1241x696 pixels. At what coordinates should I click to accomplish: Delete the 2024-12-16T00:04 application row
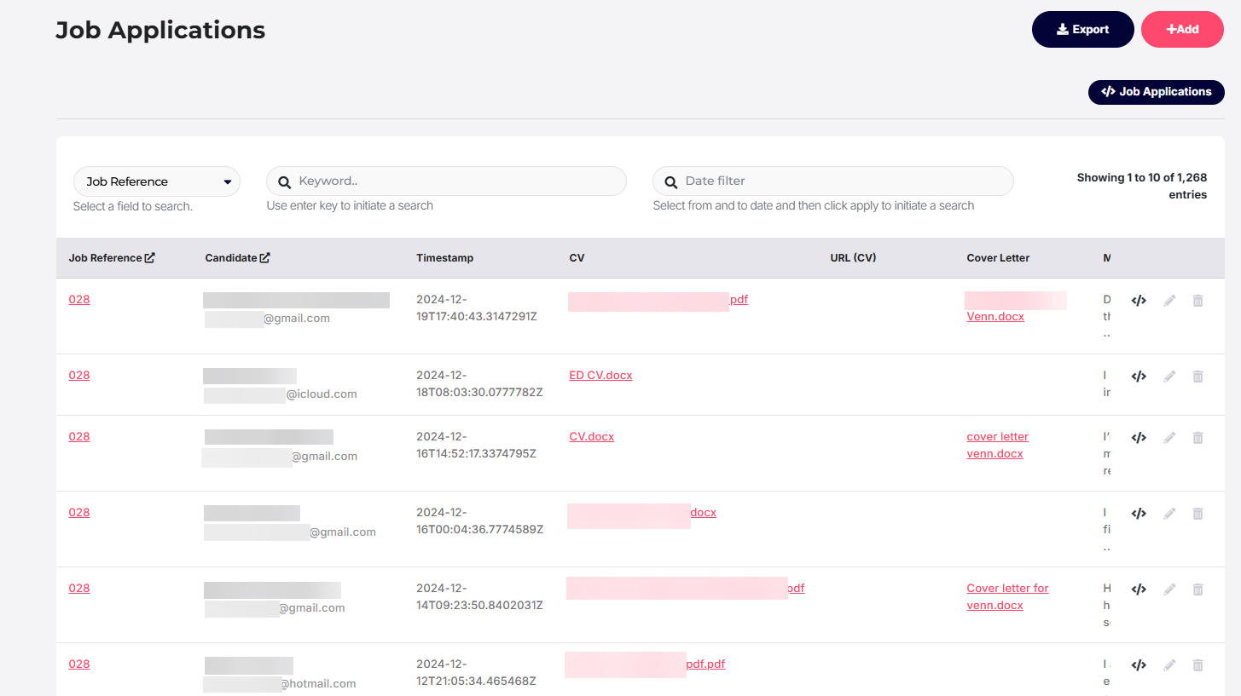coord(1198,514)
